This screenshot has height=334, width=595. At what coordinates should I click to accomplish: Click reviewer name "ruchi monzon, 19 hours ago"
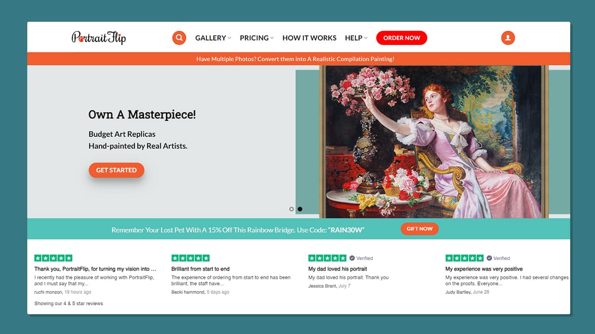coord(63,292)
